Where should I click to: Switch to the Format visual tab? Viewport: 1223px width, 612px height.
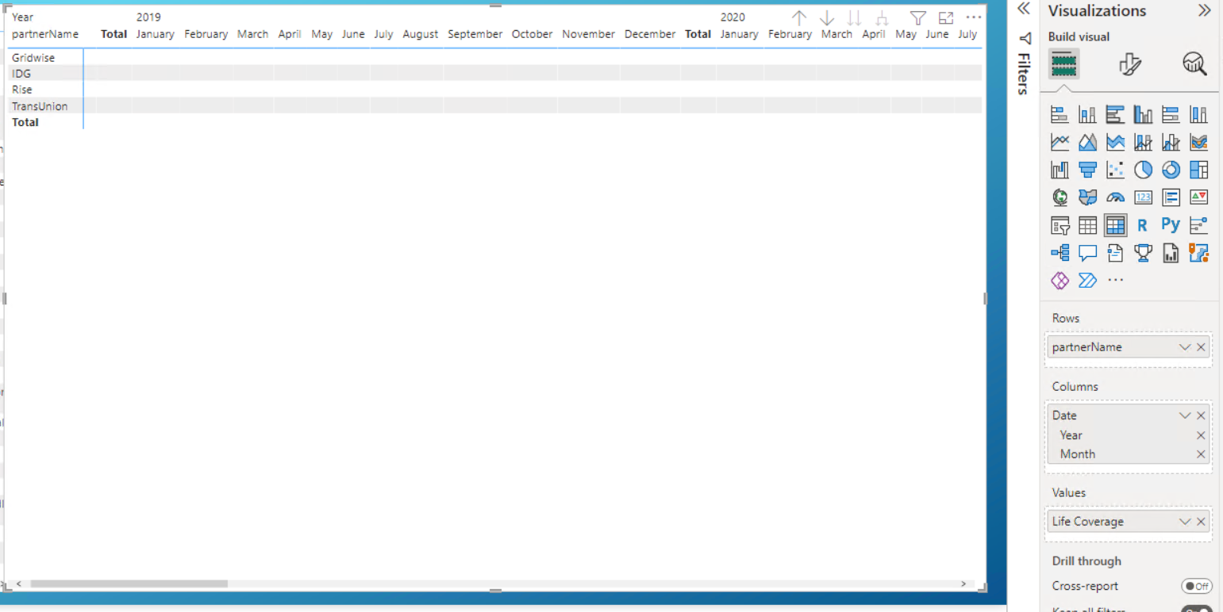point(1129,64)
